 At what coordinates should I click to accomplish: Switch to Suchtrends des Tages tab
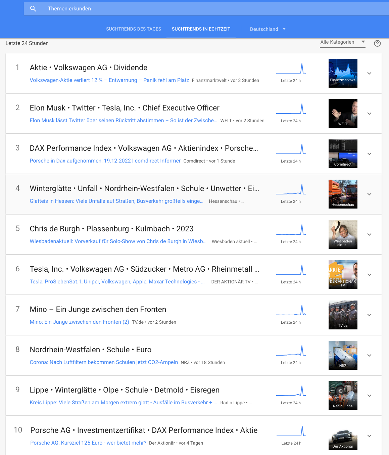click(134, 29)
